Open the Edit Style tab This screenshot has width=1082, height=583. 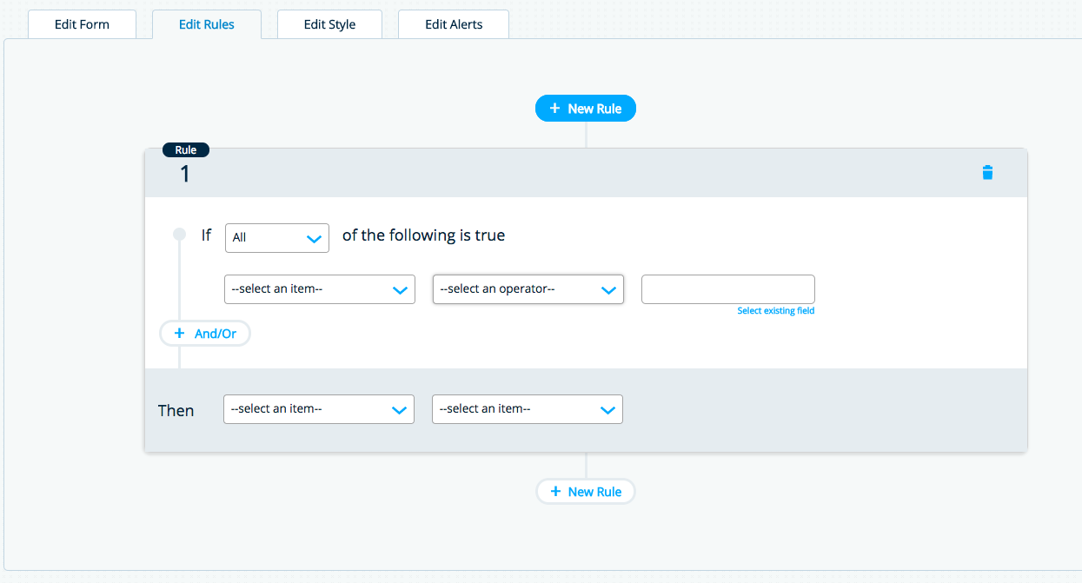(329, 24)
